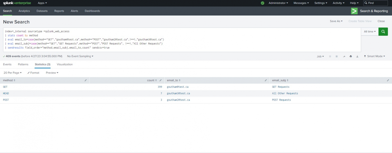392x153 pixels.
Task: Pause the running search job
Action: point(330,56)
